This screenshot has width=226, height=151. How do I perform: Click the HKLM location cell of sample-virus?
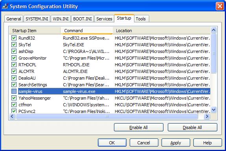[x=162, y=91]
